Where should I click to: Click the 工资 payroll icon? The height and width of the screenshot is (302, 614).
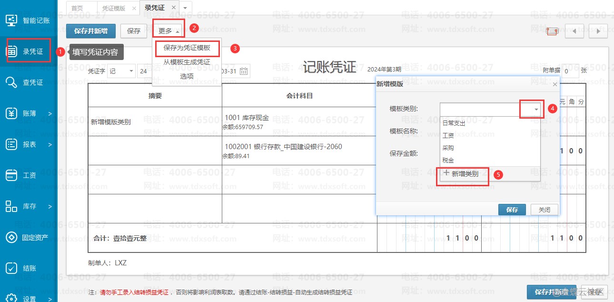coord(11,175)
